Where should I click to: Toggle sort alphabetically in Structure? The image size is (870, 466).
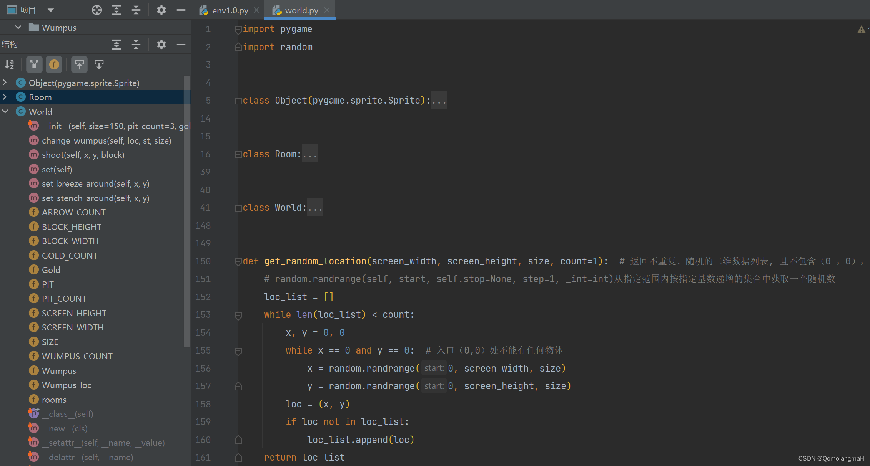[x=10, y=64]
